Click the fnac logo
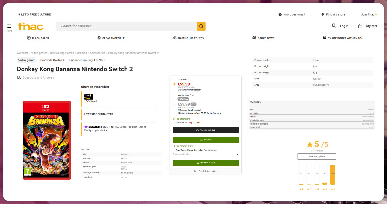The width and height of the screenshot is (387, 204). click(x=31, y=26)
